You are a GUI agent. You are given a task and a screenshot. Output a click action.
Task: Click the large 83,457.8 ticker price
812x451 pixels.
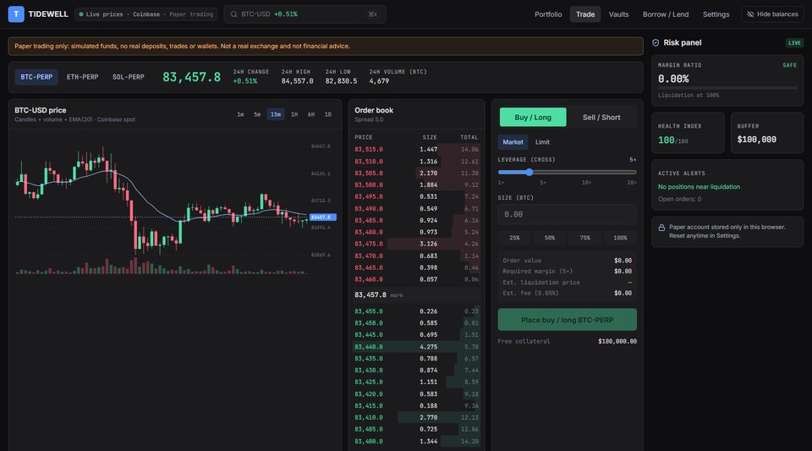192,77
